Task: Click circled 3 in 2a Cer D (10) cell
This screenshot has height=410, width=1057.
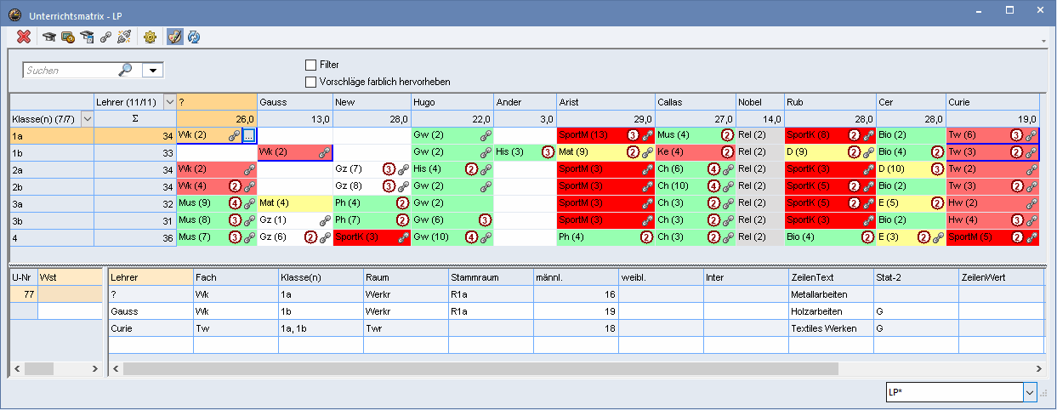Action: point(937,169)
